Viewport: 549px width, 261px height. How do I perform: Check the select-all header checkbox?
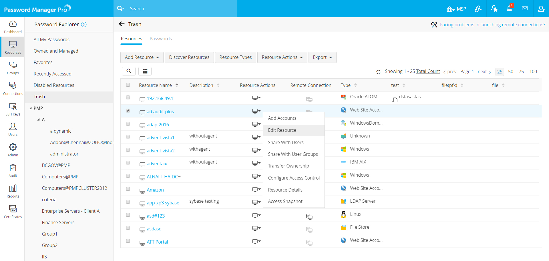click(x=128, y=85)
